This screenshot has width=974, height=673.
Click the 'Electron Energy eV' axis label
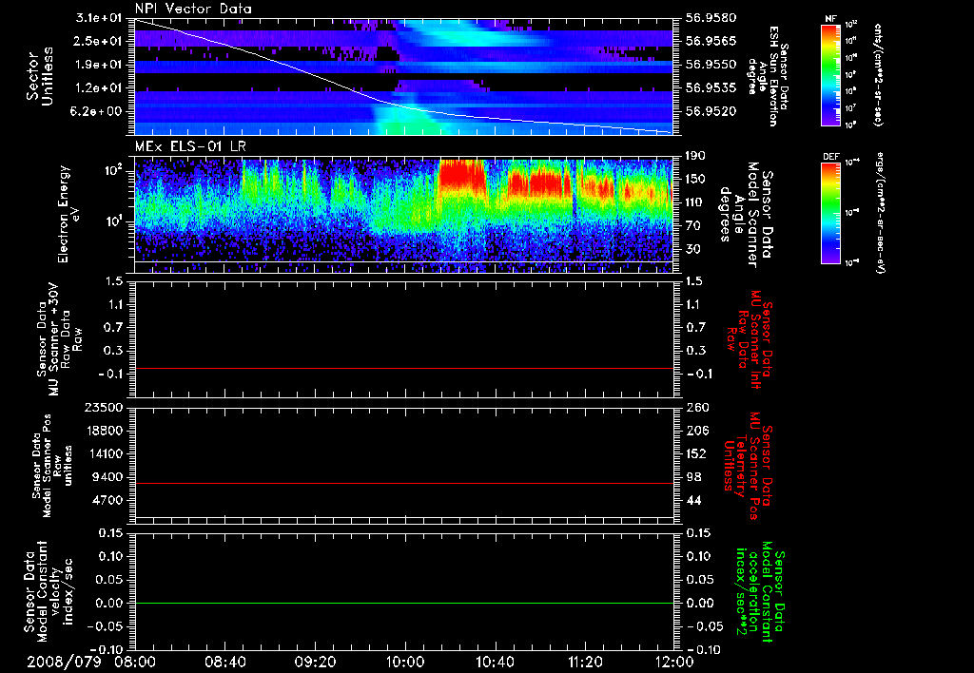pos(69,214)
